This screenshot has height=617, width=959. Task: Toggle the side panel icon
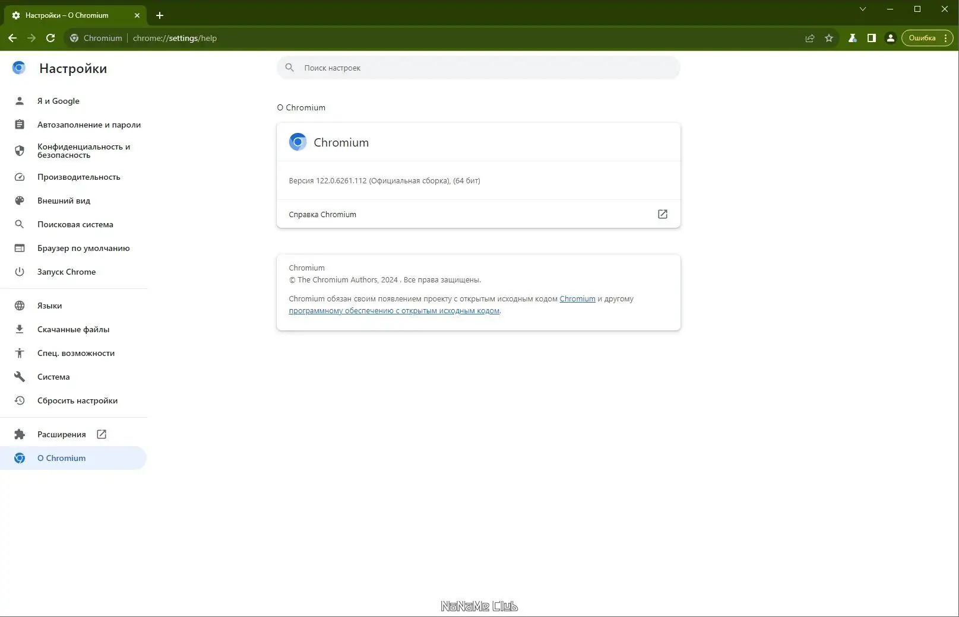pos(871,38)
